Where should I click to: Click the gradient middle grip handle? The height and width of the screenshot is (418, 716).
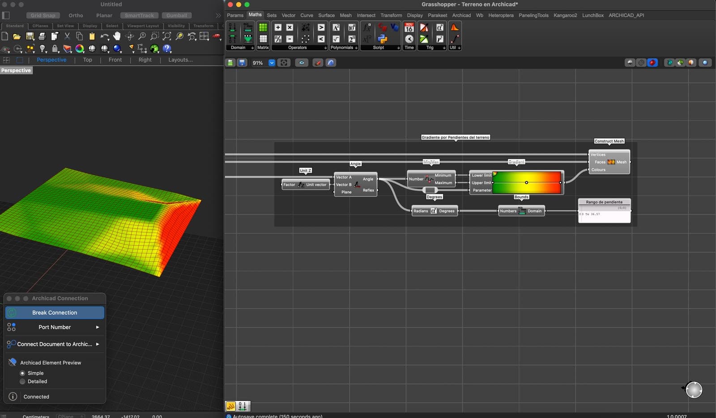tap(527, 182)
